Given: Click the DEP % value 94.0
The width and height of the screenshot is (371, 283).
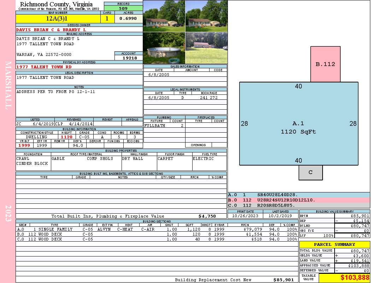Looking at the screenshot, I should point(78,145).
